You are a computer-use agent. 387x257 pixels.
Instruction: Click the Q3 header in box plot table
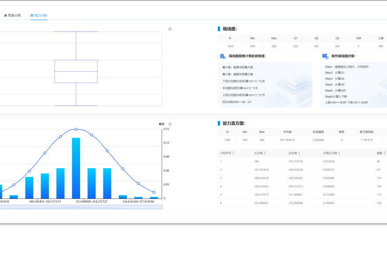tap(337, 38)
